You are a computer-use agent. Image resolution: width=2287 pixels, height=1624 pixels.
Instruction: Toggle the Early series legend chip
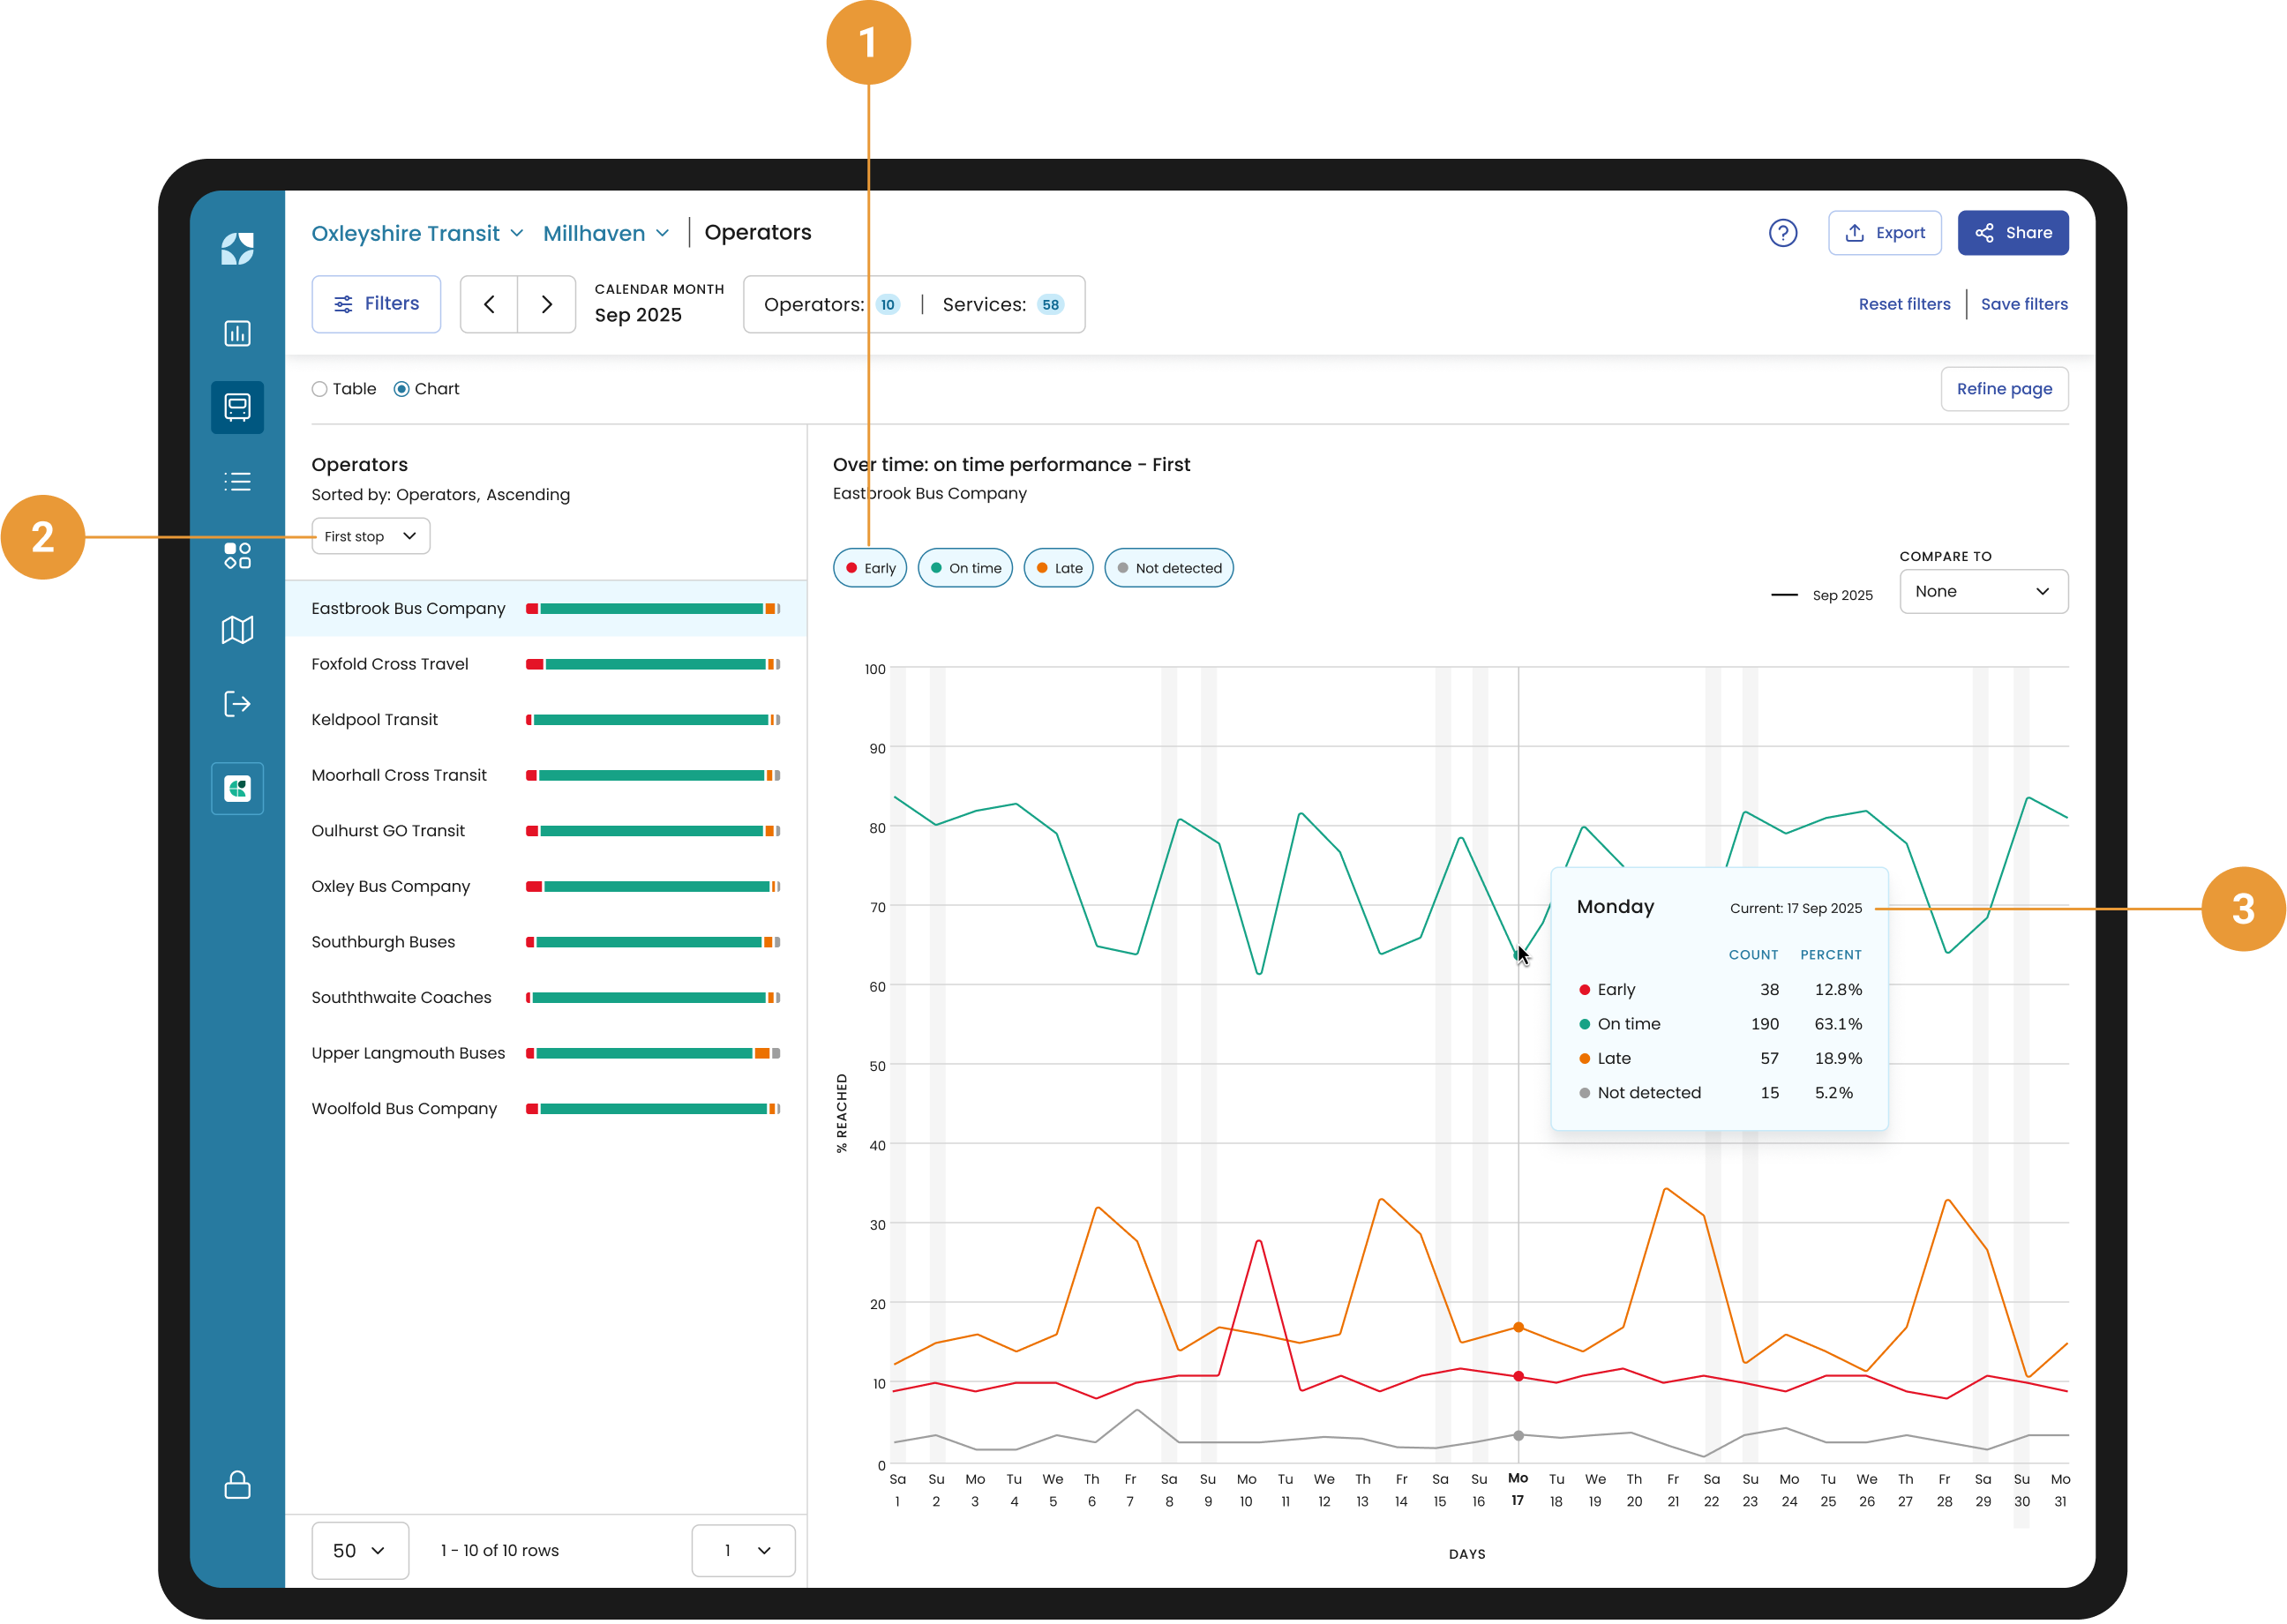pyautogui.click(x=869, y=568)
